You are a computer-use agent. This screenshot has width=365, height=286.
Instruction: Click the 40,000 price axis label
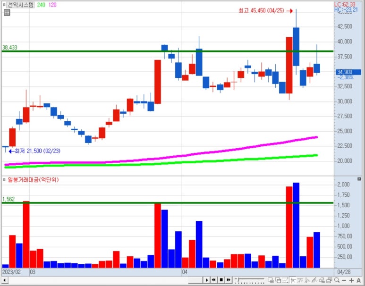(345, 42)
